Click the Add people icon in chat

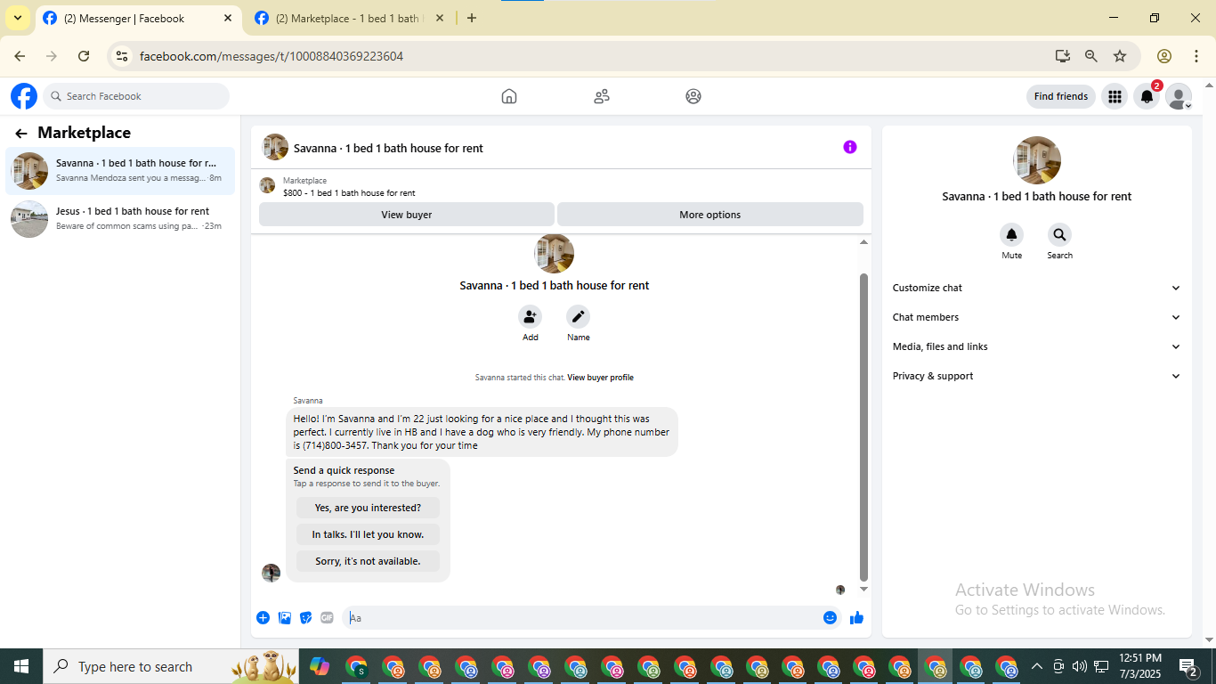(x=531, y=316)
